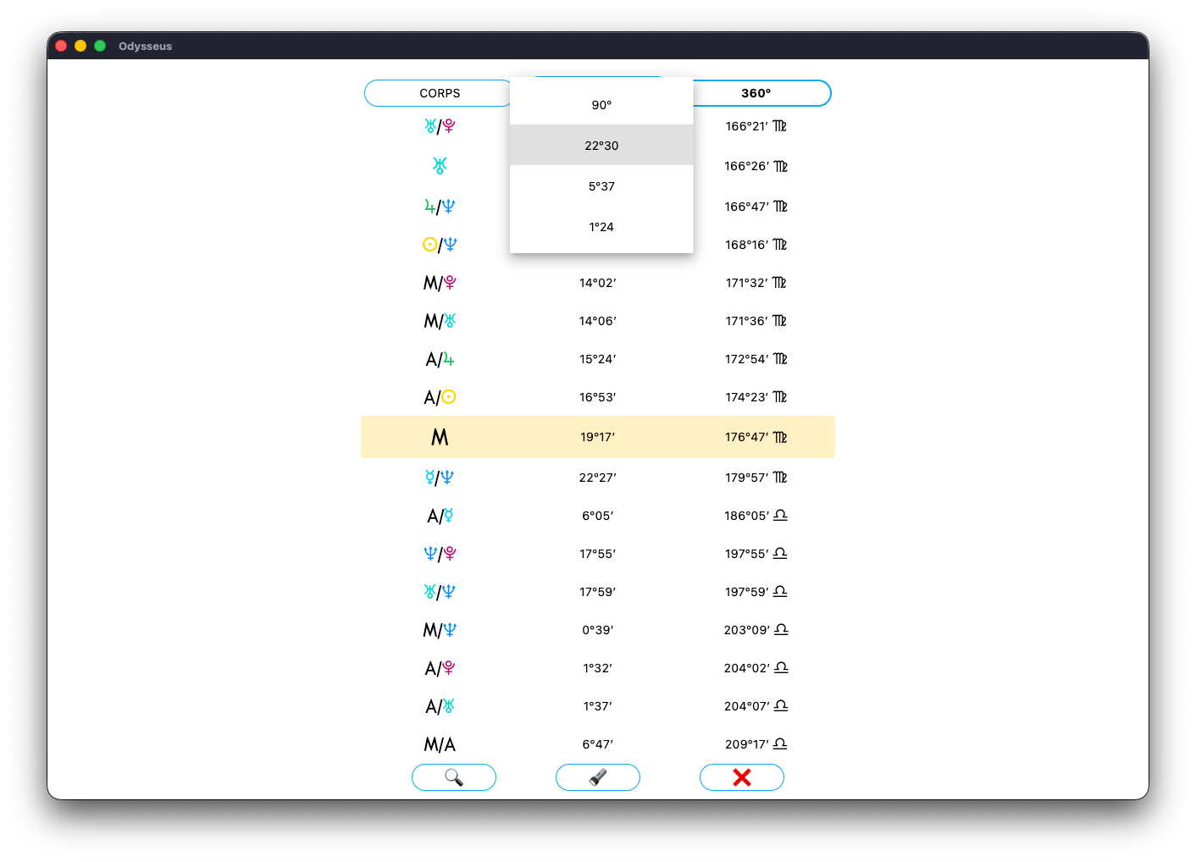This screenshot has height=862, width=1196.
Task: Select the Mercury/Neptune midpoint symbol
Action: (440, 478)
